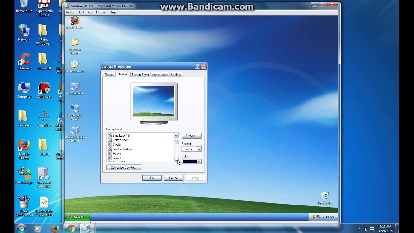The width and height of the screenshot is (414, 233).
Task: Open the Network icon on the host desktop
Action: pos(24,33)
